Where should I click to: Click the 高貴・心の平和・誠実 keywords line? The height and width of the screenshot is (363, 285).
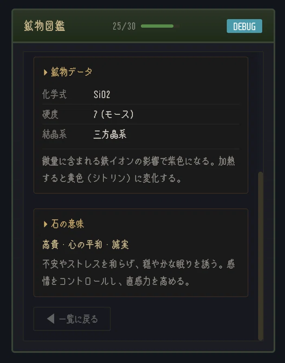85,245
